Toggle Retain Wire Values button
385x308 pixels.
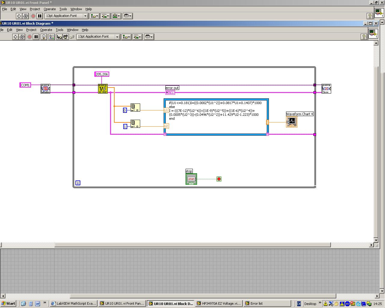pos(52,37)
